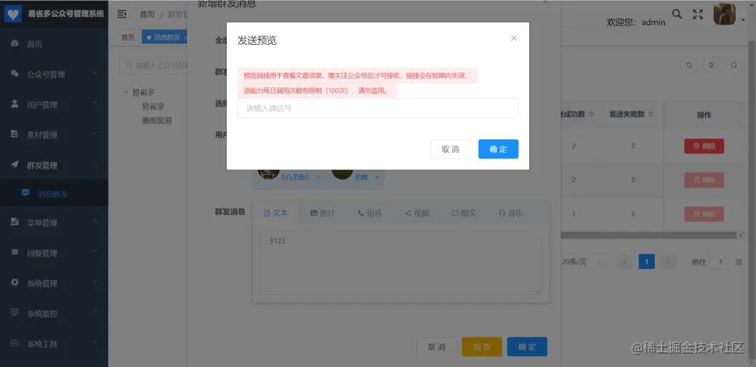This screenshot has height=367, width=756.
Task: Expand the 公众号管理 sidebar menu
Action: point(54,74)
